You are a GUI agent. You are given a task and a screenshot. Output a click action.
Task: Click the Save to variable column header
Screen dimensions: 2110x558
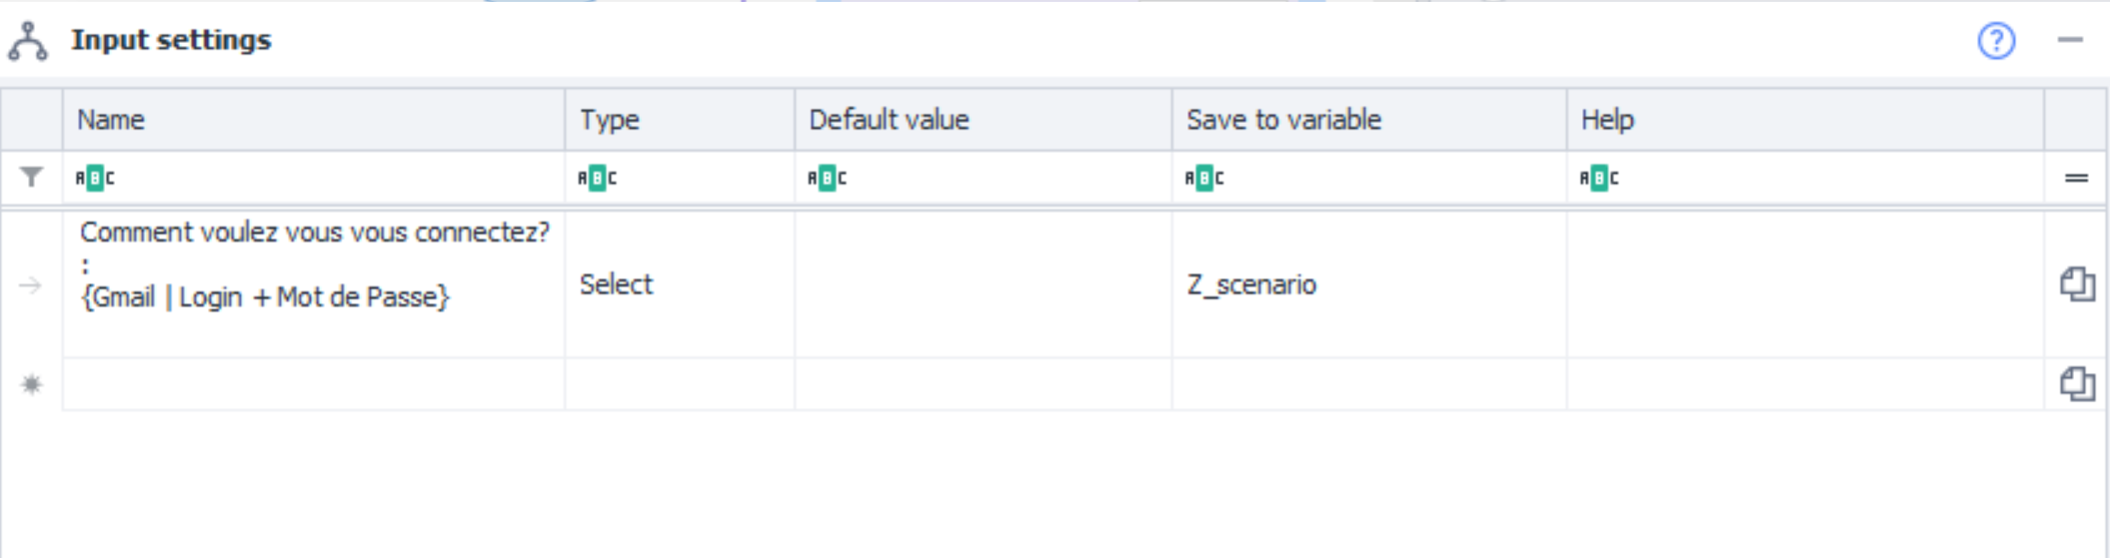(x=1283, y=120)
